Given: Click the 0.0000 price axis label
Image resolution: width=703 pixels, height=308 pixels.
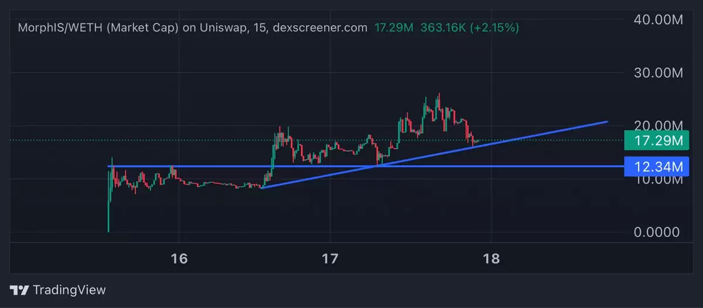Looking at the screenshot, I should click(x=657, y=232).
